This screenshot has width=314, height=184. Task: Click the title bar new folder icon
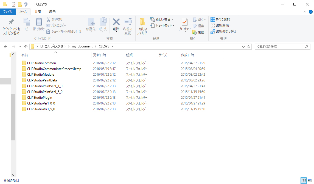point(20,4)
